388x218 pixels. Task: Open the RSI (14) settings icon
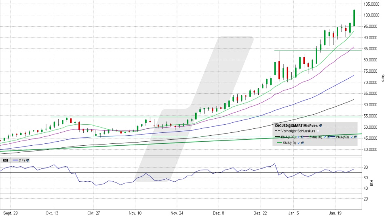(27, 160)
